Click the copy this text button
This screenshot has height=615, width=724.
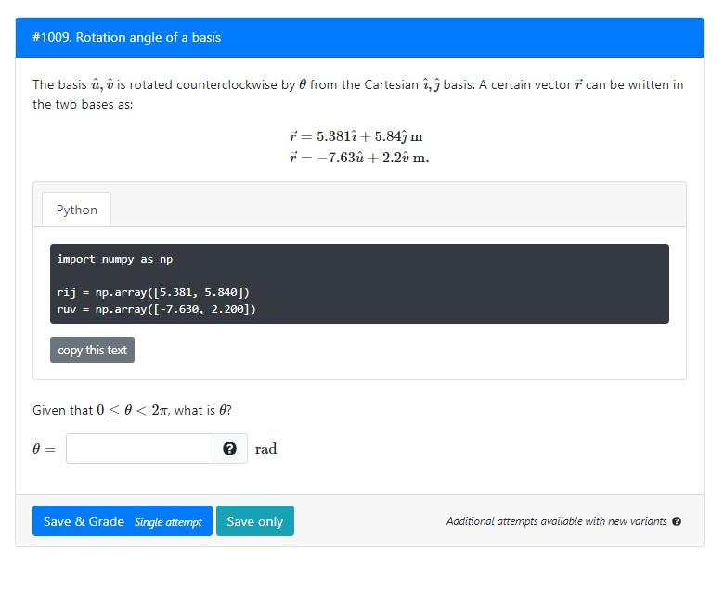92,350
